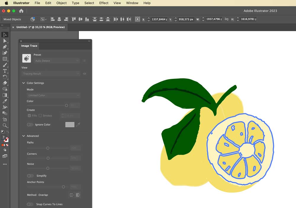
Task: Select the Type tool
Action: click(x=5, y=71)
